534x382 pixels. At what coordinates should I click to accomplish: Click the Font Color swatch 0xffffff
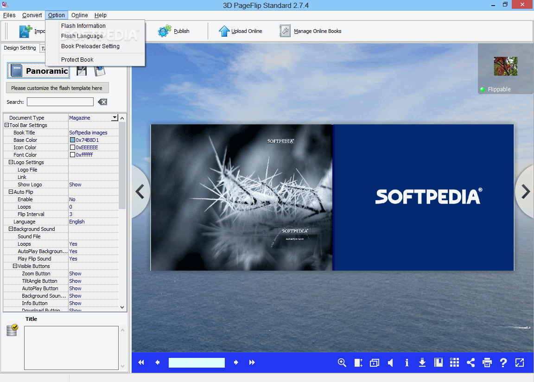click(72, 155)
